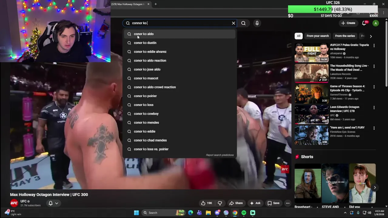Viewport: 388px width, 218px height.
Task: Choose "conor ko aldo crowd reaction" suggestion
Action: coord(179,87)
